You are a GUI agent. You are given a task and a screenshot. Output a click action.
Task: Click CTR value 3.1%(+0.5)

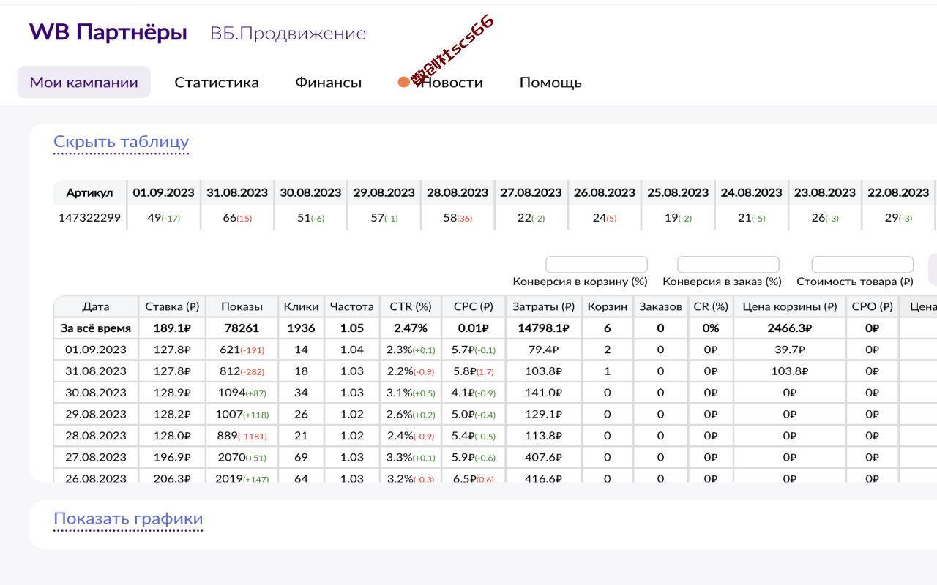[x=411, y=393]
